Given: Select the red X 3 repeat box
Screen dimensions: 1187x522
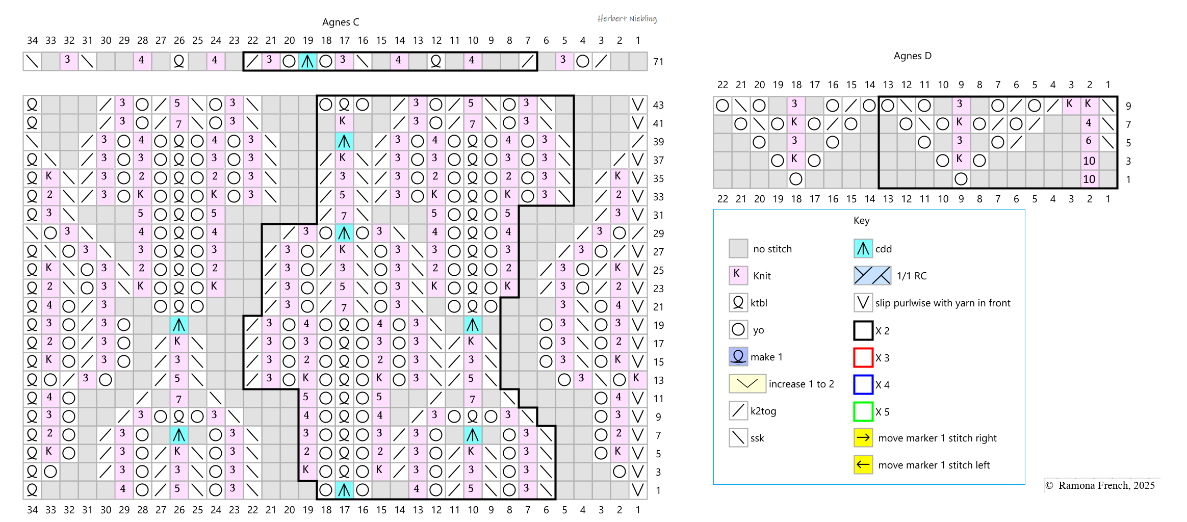Looking at the screenshot, I should pyautogui.click(x=863, y=357).
